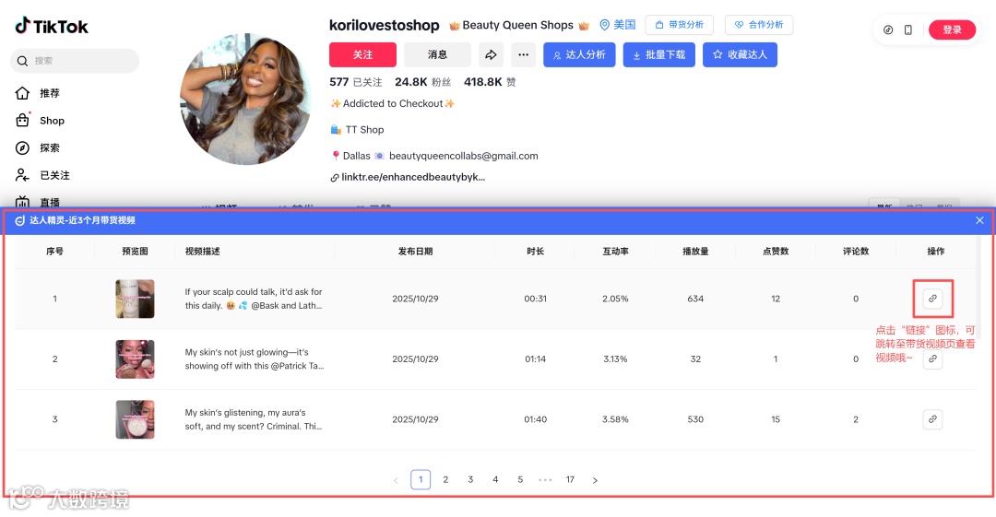Open the Shop sidebar item

[40, 120]
